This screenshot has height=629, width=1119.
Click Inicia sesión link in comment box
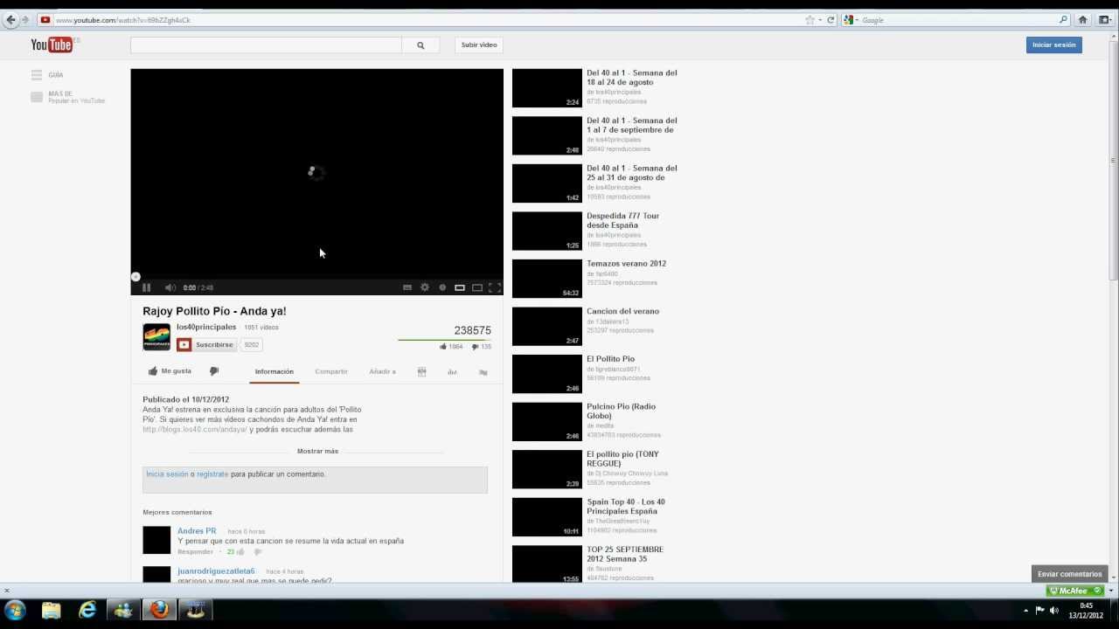[x=167, y=474]
